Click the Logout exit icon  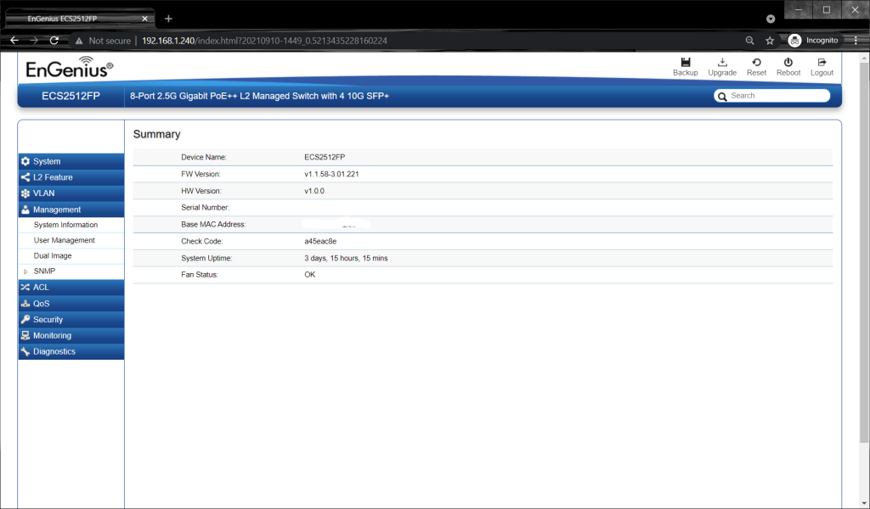pos(822,62)
